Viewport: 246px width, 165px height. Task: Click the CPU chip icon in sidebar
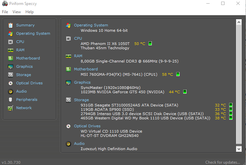pyautogui.click(x=11, y=42)
